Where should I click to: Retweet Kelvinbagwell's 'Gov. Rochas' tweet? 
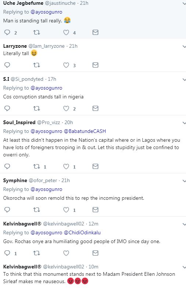coord(36,253)
